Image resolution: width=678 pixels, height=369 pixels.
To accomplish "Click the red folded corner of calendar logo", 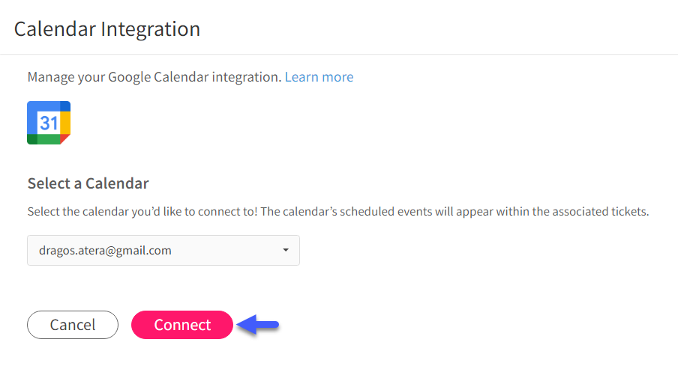I will tap(64, 139).
